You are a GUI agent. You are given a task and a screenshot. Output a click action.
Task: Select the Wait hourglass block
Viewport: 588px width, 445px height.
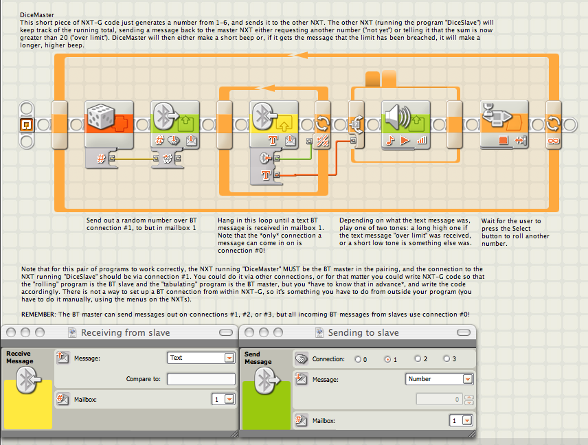coord(504,124)
